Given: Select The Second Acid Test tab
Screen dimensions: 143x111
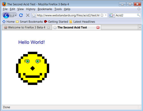Looking at the screenshot, I should point(76,27).
